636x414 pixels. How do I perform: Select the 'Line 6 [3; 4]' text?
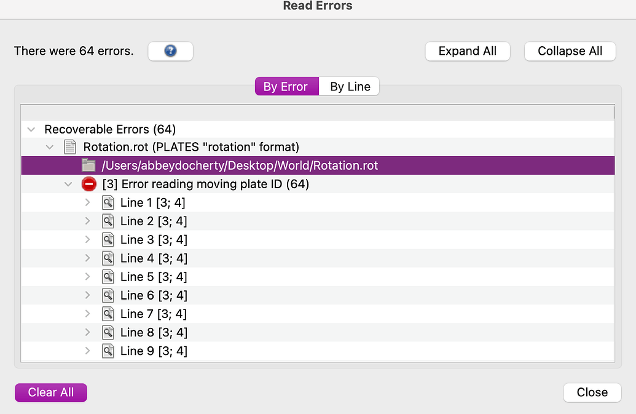[154, 295]
